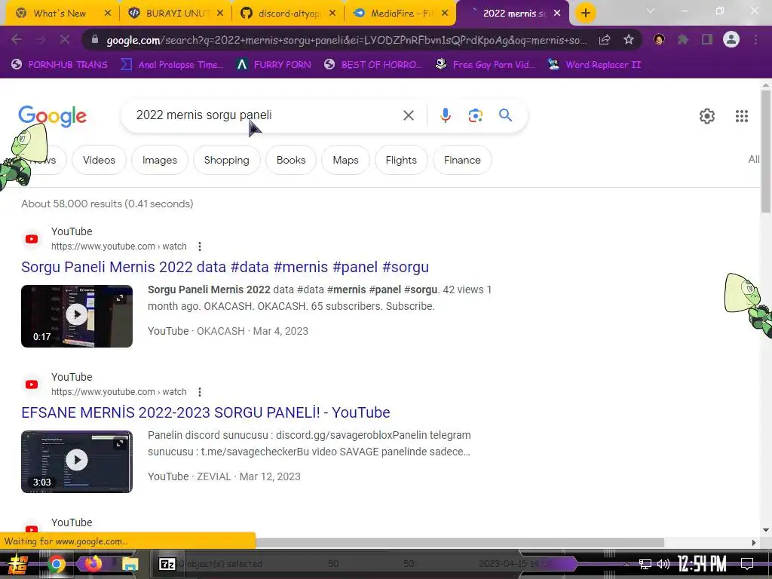Close the What's New tab
This screenshot has height=579, width=772.
pos(108,14)
